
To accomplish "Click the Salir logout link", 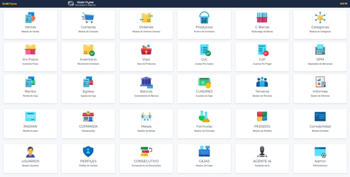I will tap(343, 3).
